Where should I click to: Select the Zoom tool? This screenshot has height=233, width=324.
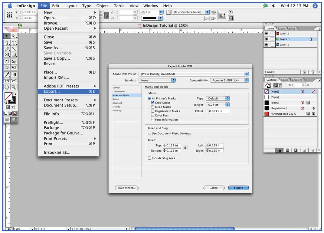click(14, 87)
